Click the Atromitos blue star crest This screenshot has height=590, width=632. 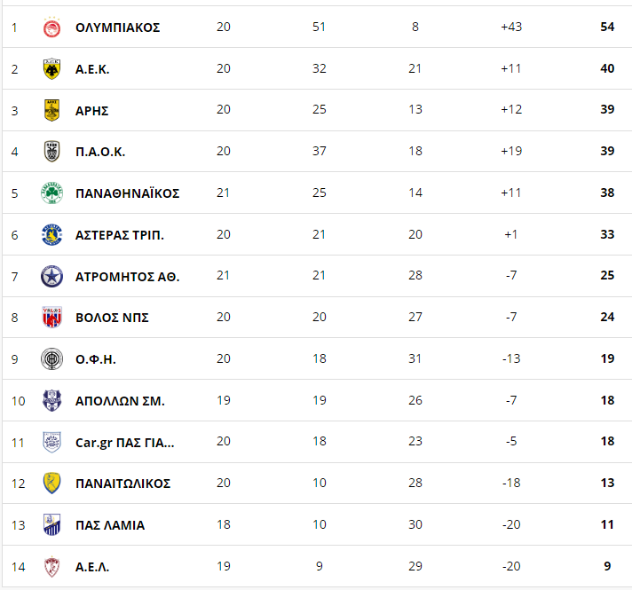pos(52,277)
